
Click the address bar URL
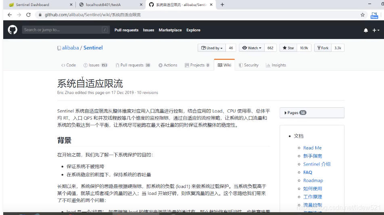93,15
